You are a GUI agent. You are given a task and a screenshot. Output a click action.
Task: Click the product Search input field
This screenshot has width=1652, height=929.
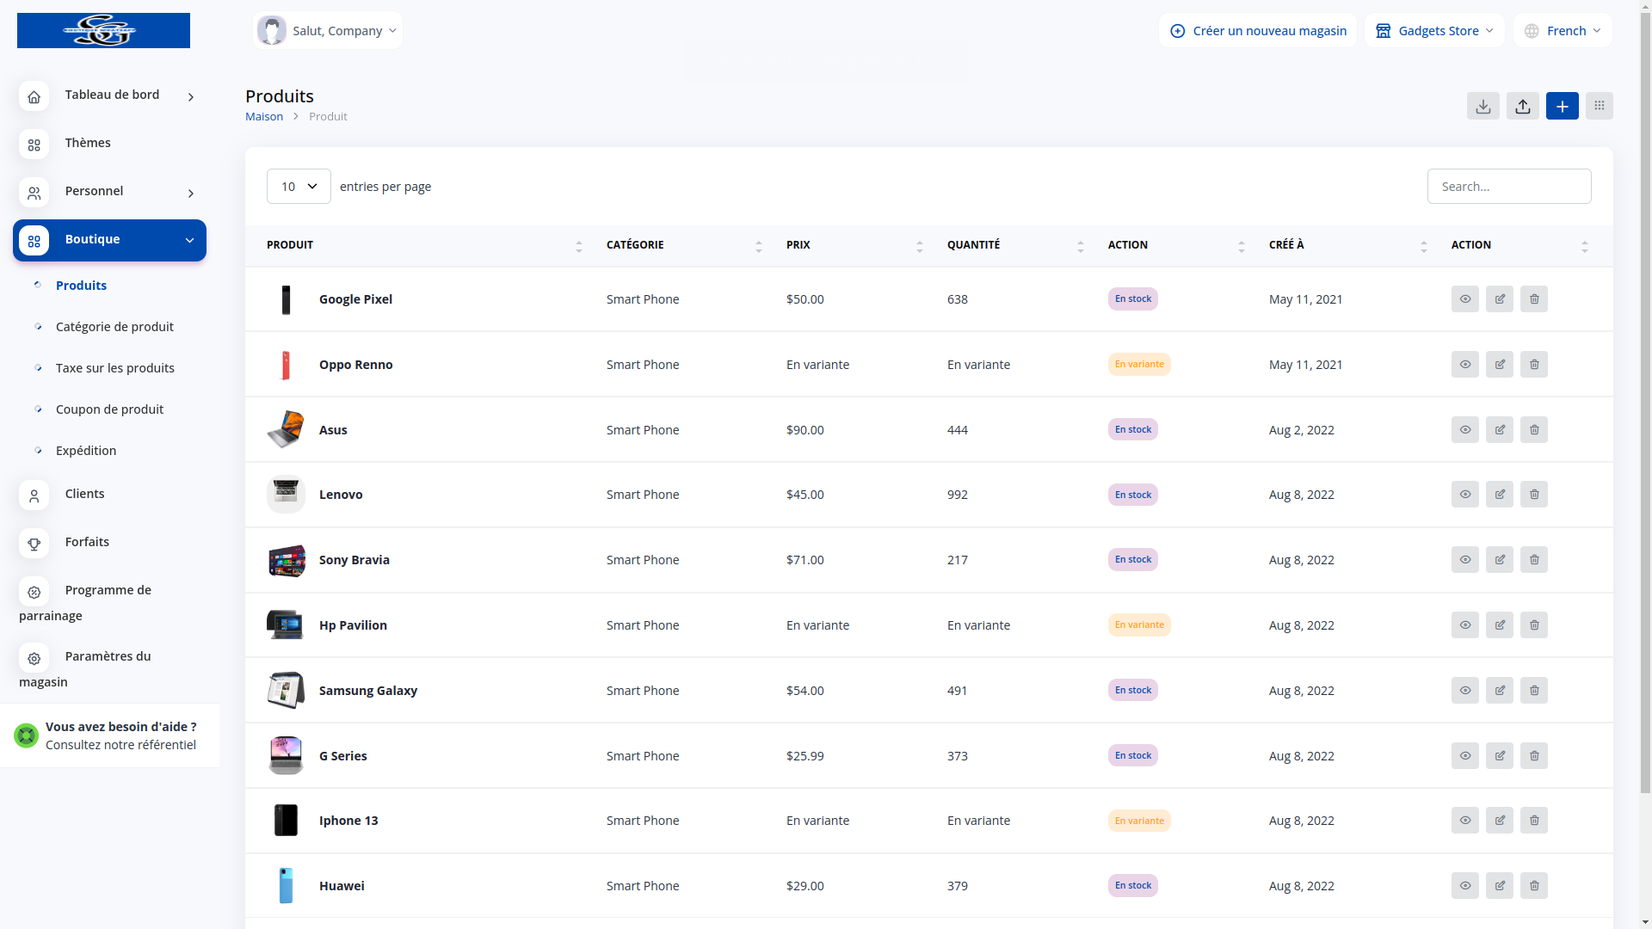tap(1508, 187)
